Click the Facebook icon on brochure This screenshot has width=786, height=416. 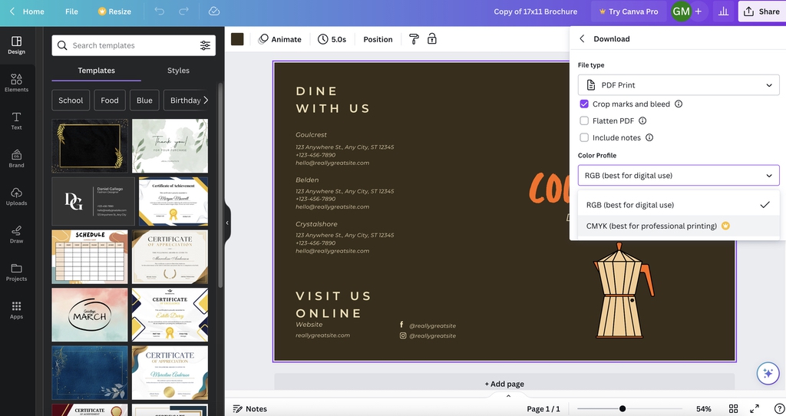[401, 325]
